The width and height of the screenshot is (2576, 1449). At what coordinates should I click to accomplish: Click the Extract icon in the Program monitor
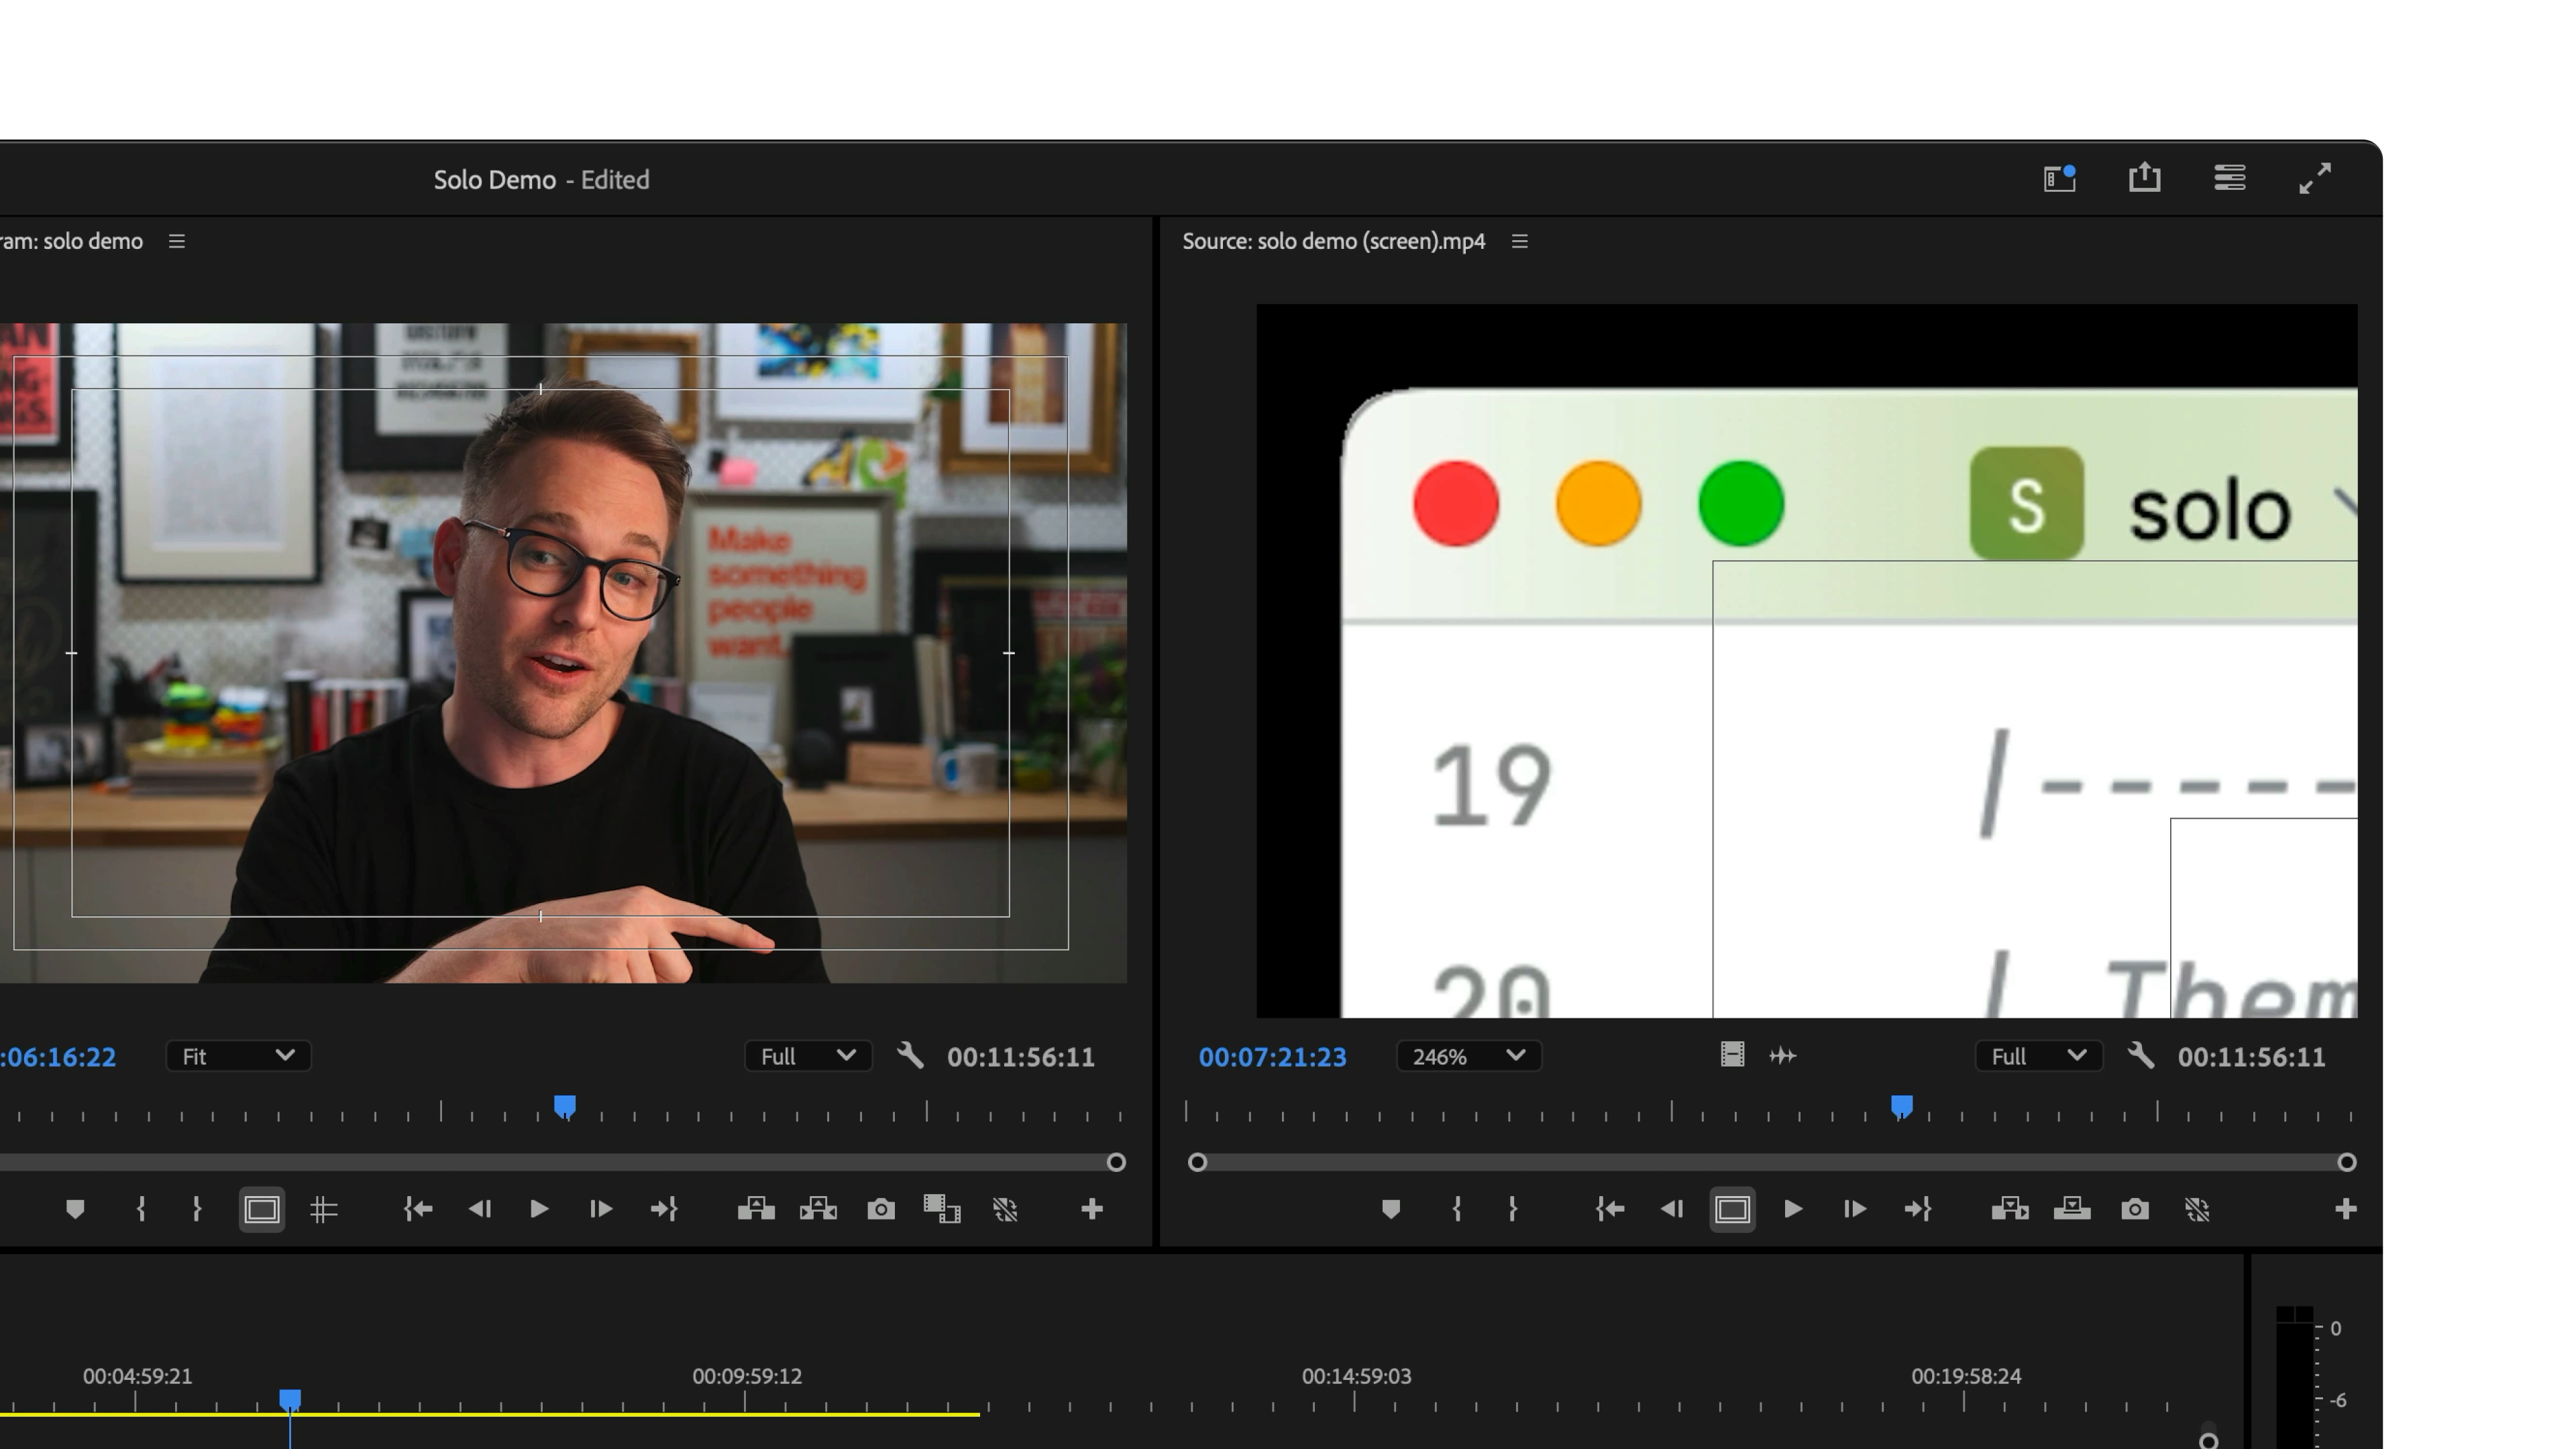(x=818, y=1209)
